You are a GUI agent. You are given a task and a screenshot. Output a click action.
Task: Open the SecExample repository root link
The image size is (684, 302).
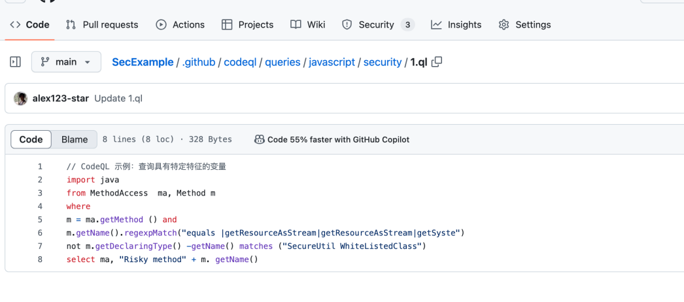coord(143,62)
